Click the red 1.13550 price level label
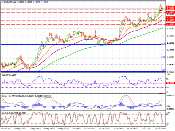Screen dimensions: 175x131 pos(170,24)
